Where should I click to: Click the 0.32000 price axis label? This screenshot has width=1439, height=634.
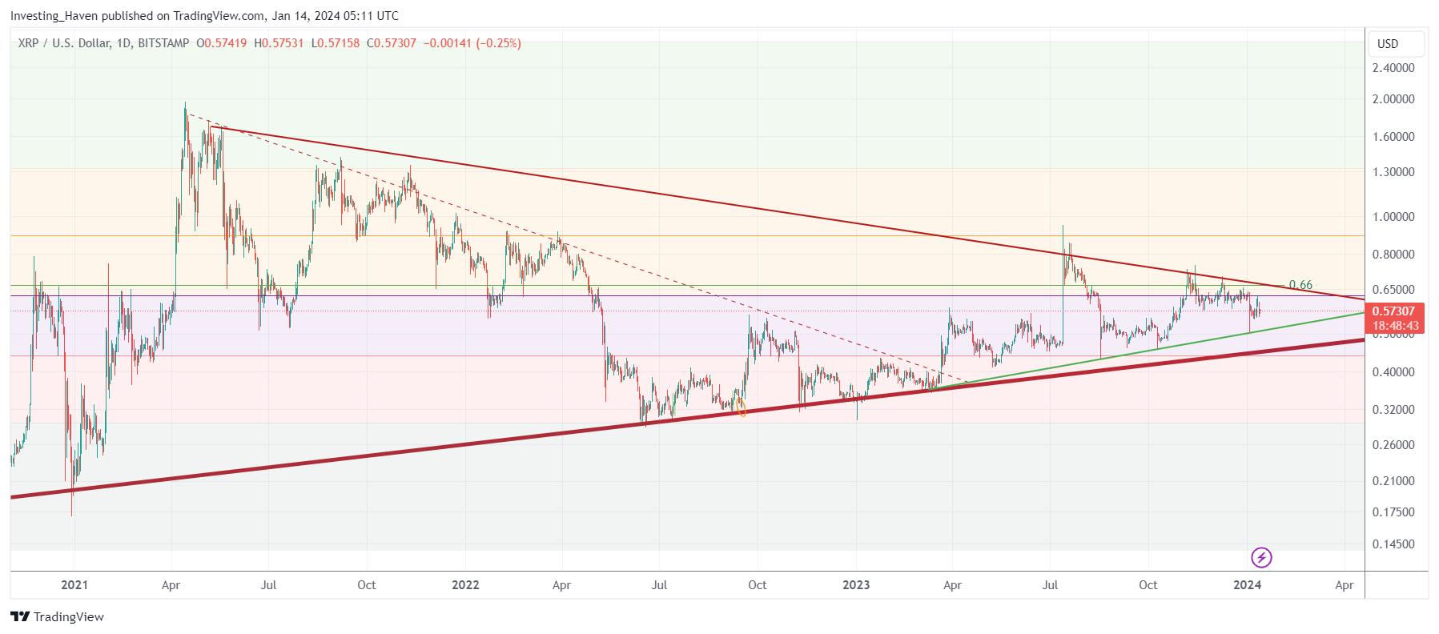1393,410
